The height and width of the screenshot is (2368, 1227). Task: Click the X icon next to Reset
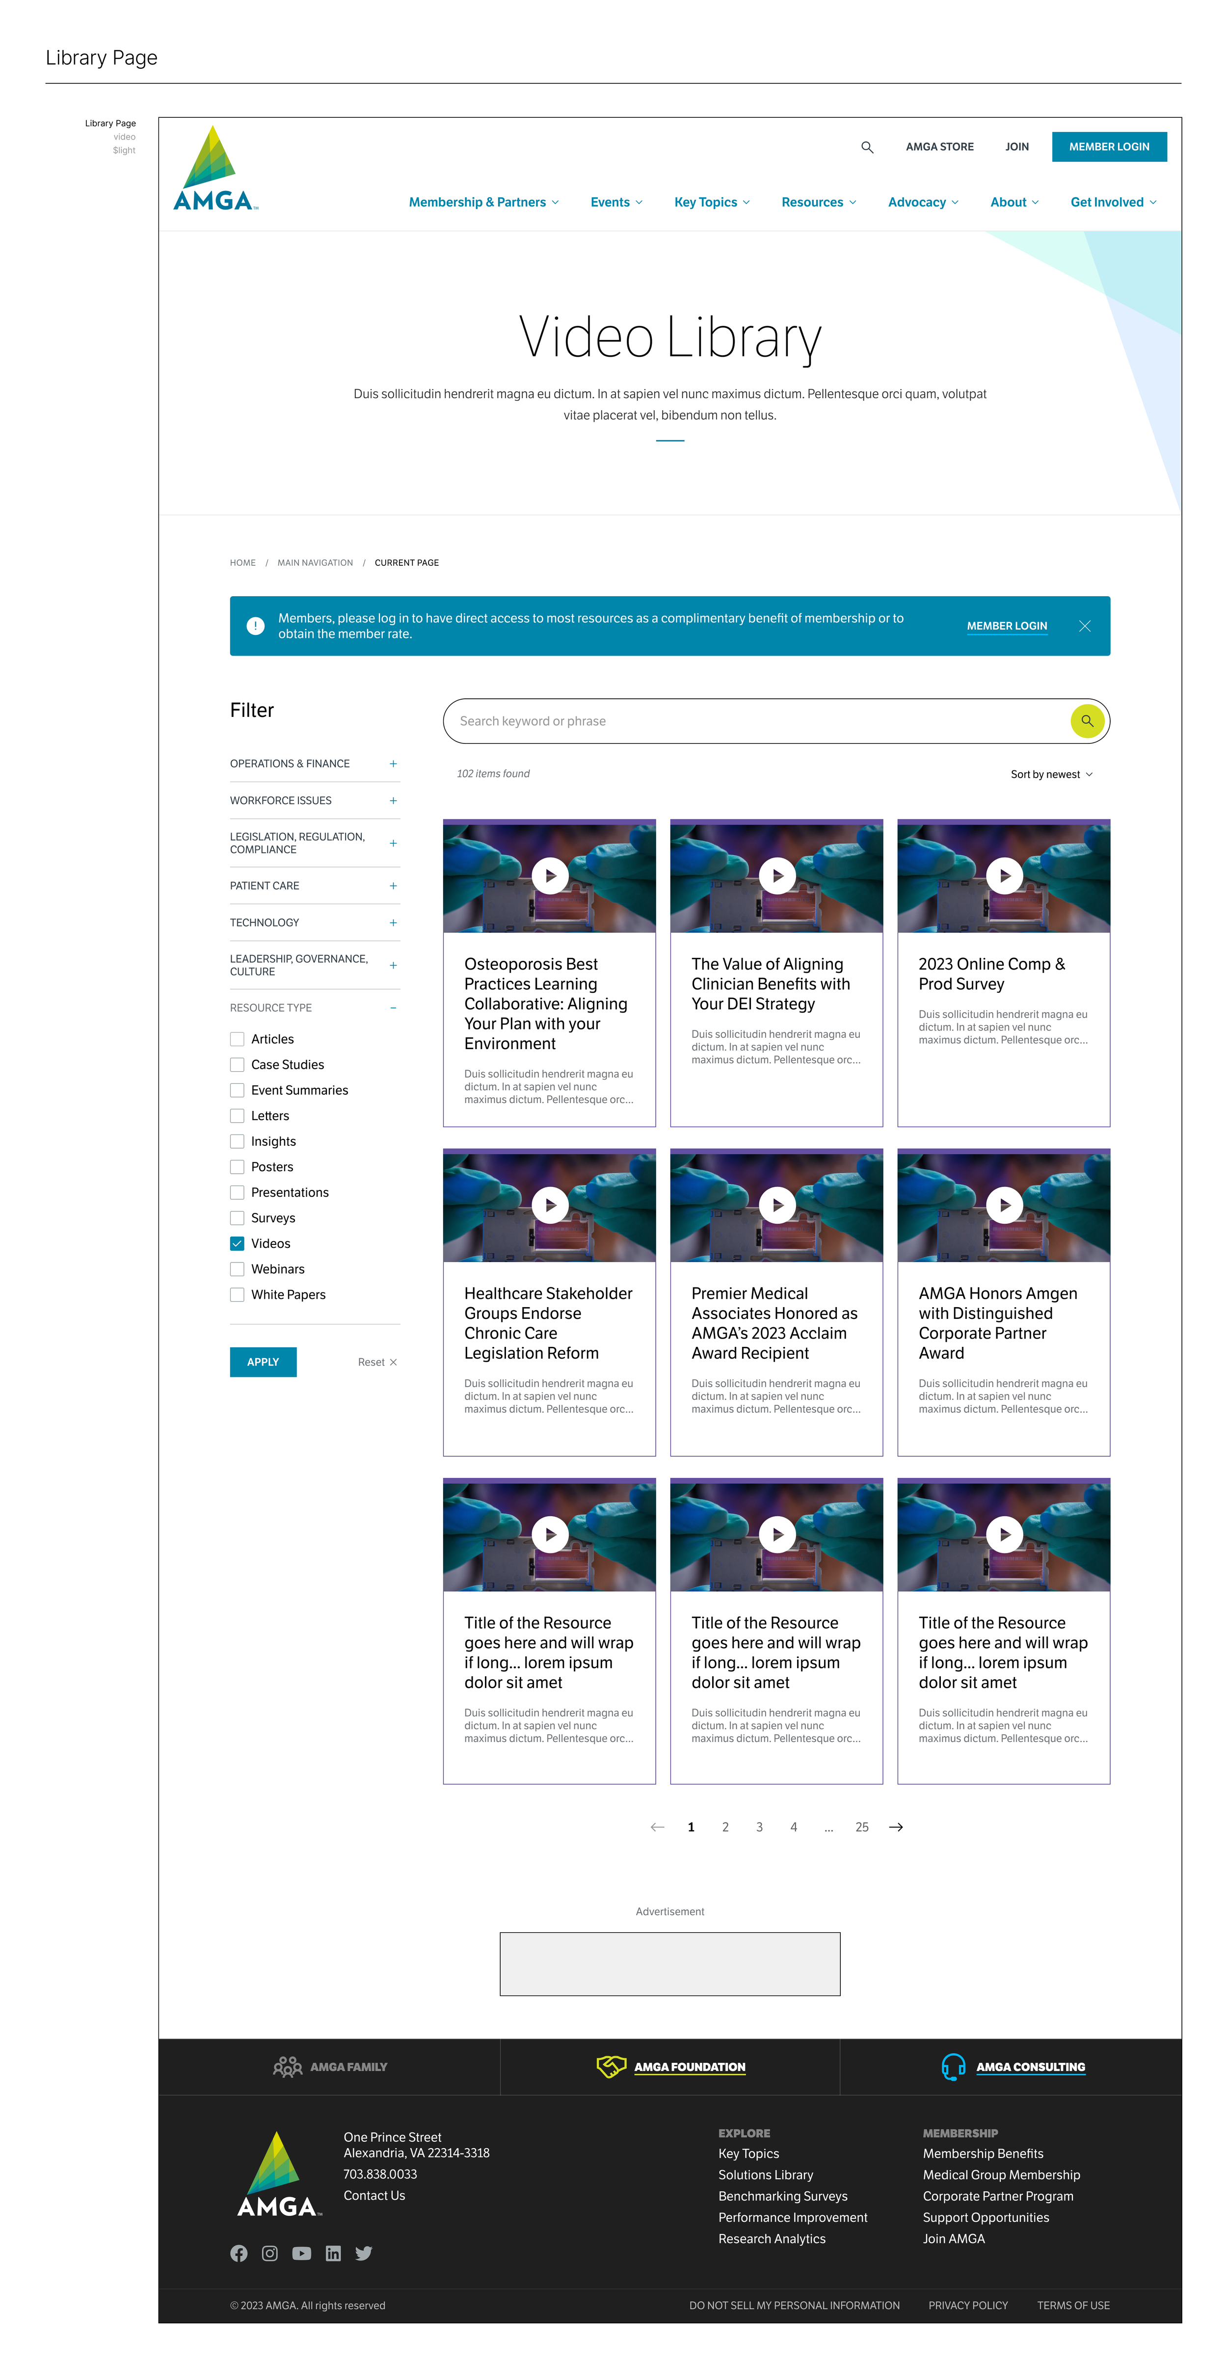pos(393,1362)
